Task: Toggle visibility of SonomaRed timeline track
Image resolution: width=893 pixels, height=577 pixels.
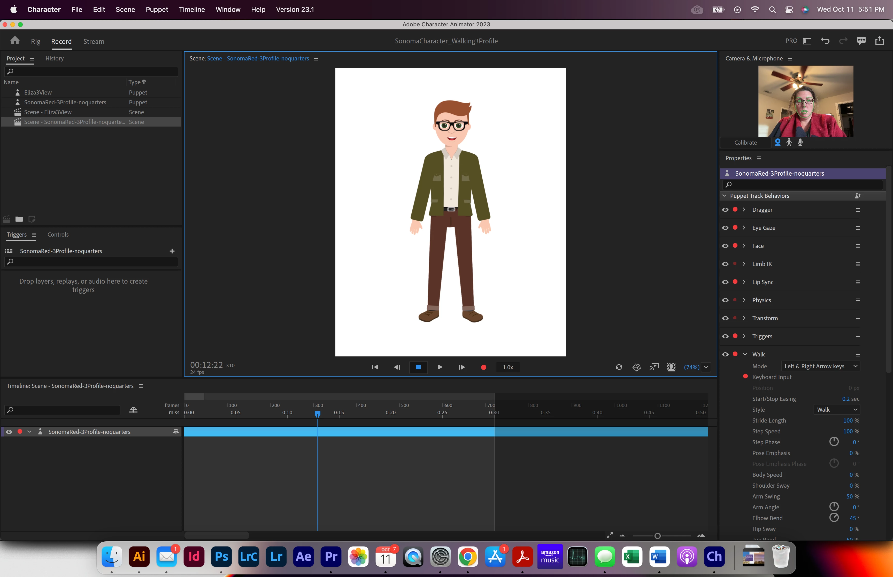Action: click(9, 432)
